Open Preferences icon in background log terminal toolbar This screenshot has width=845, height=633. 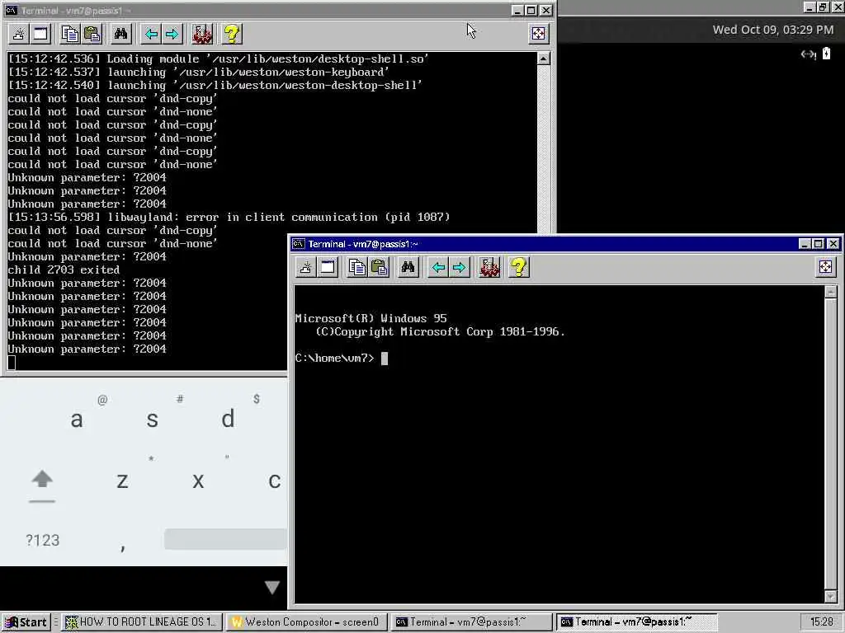click(x=202, y=34)
